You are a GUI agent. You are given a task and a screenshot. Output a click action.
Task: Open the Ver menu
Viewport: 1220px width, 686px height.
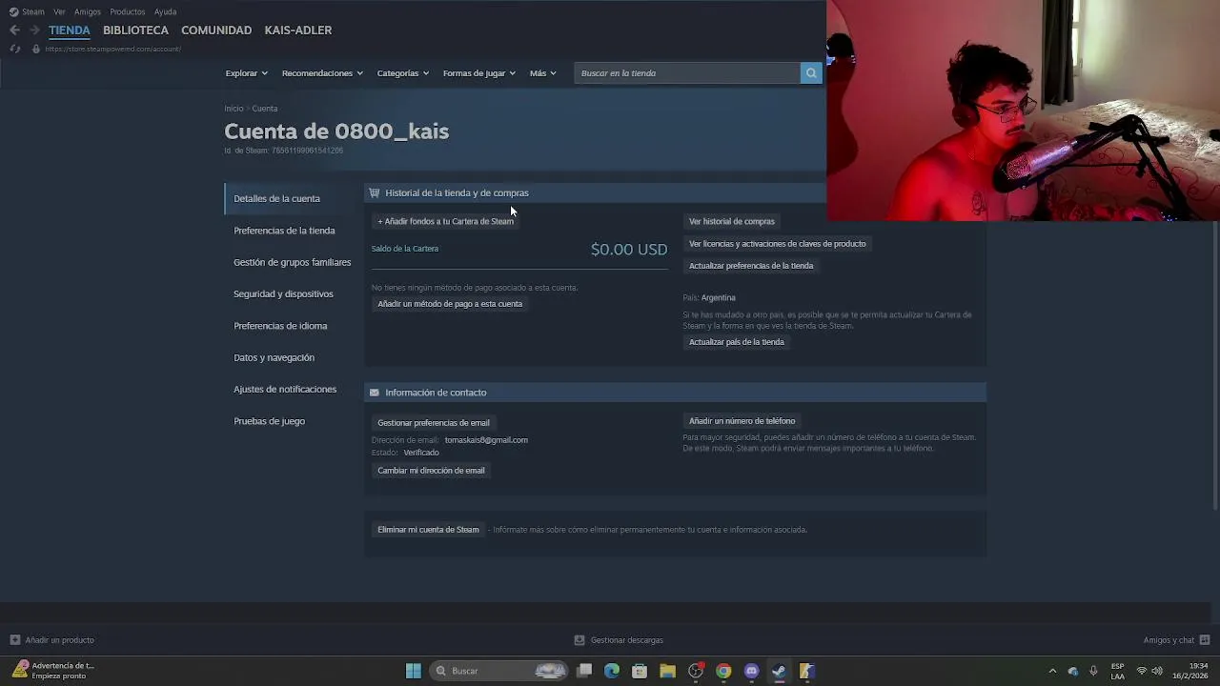coord(59,11)
